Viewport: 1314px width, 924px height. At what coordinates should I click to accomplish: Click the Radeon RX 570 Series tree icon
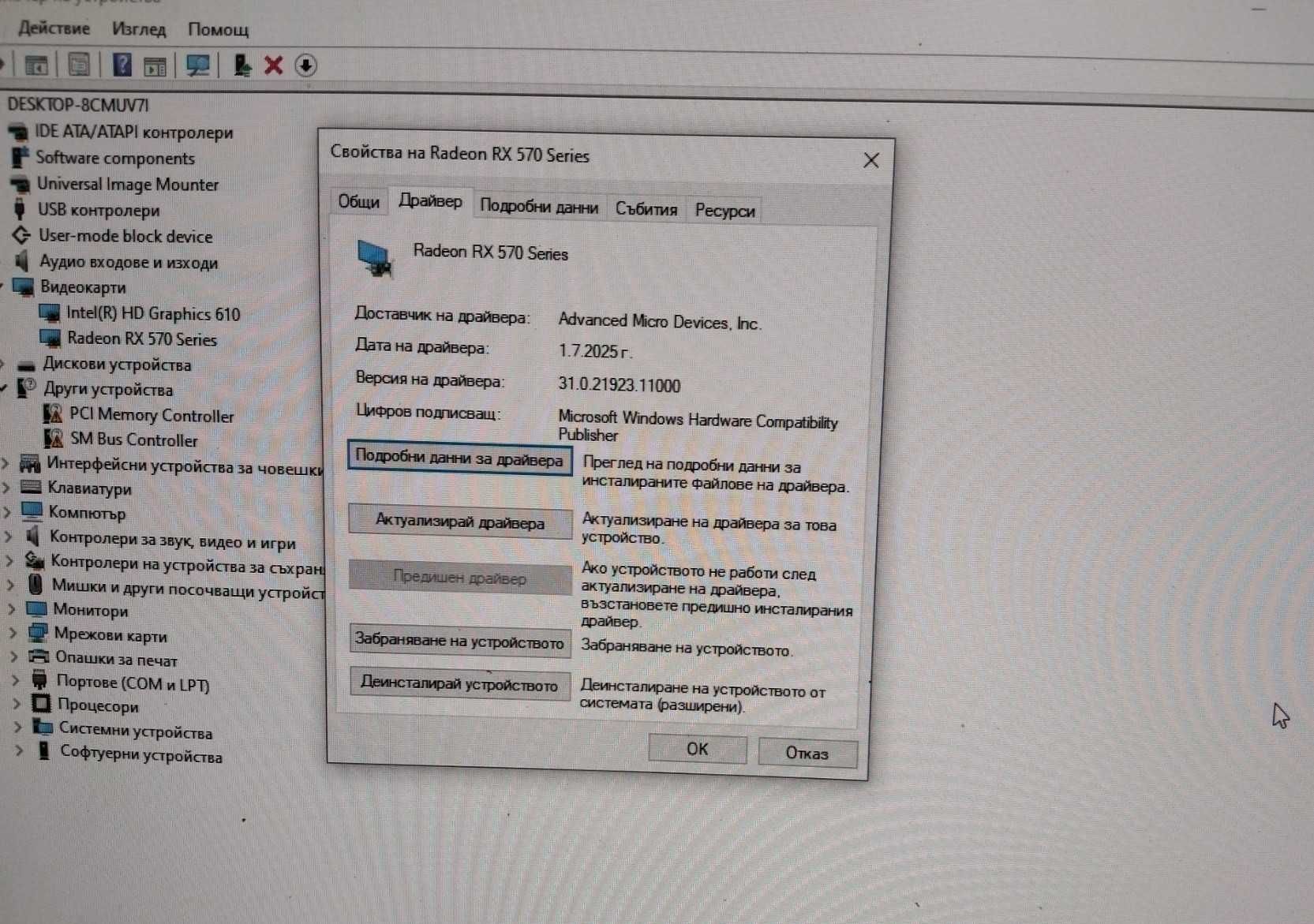[51, 339]
